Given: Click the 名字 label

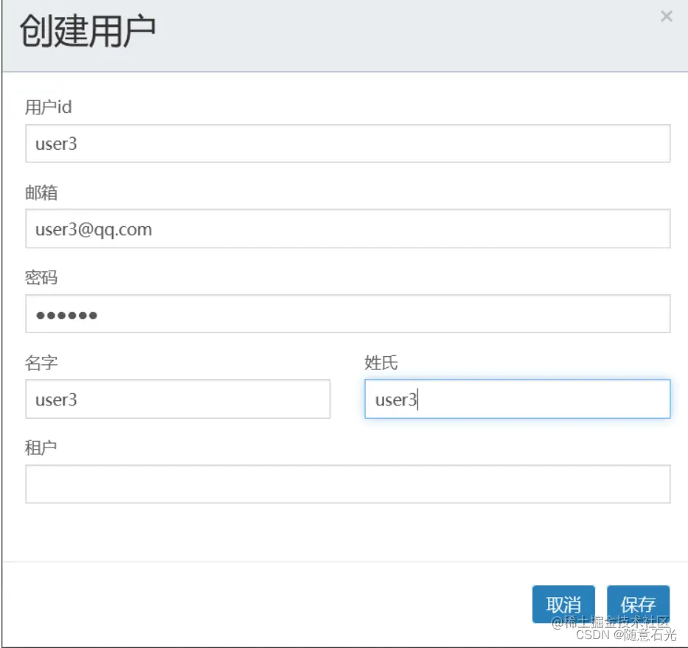Looking at the screenshot, I should click(41, 363).
